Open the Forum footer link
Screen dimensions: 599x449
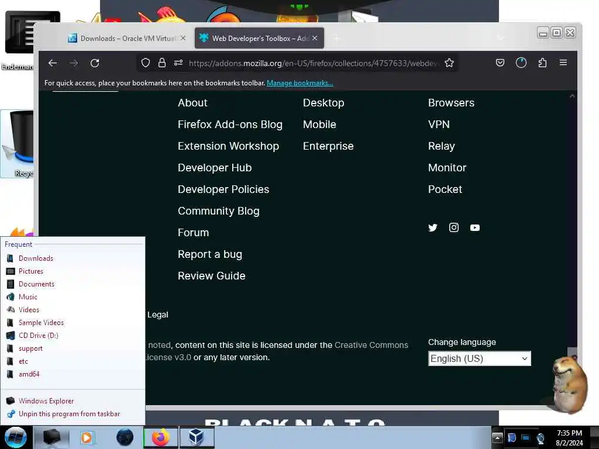(x=193, y=233)
